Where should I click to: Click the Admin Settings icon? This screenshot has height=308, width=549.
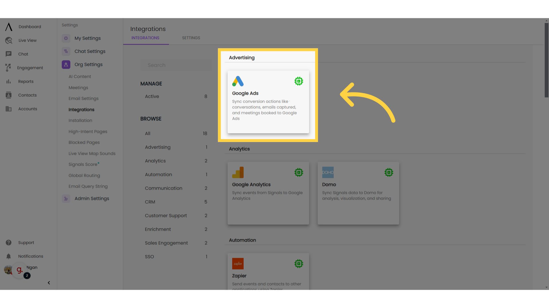(x=66, y=198)
